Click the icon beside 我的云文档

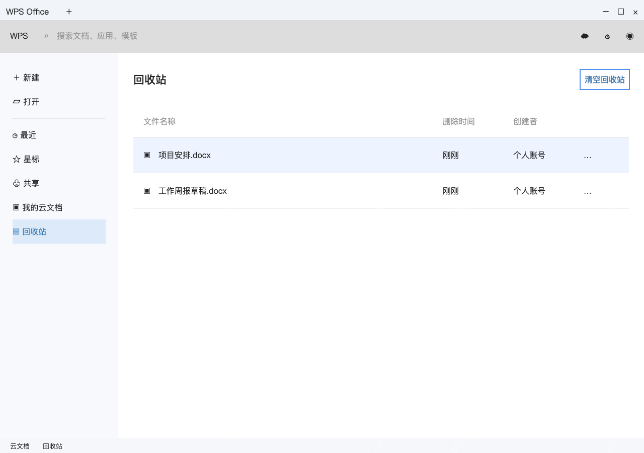(x=16, y=207)
